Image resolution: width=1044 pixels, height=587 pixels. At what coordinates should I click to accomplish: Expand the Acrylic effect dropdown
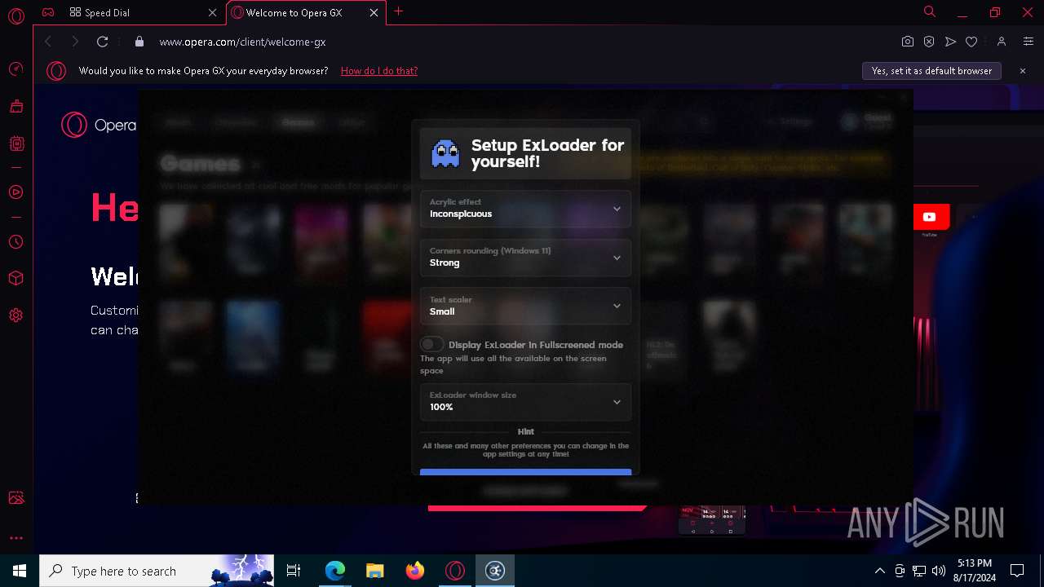(525, 209)
